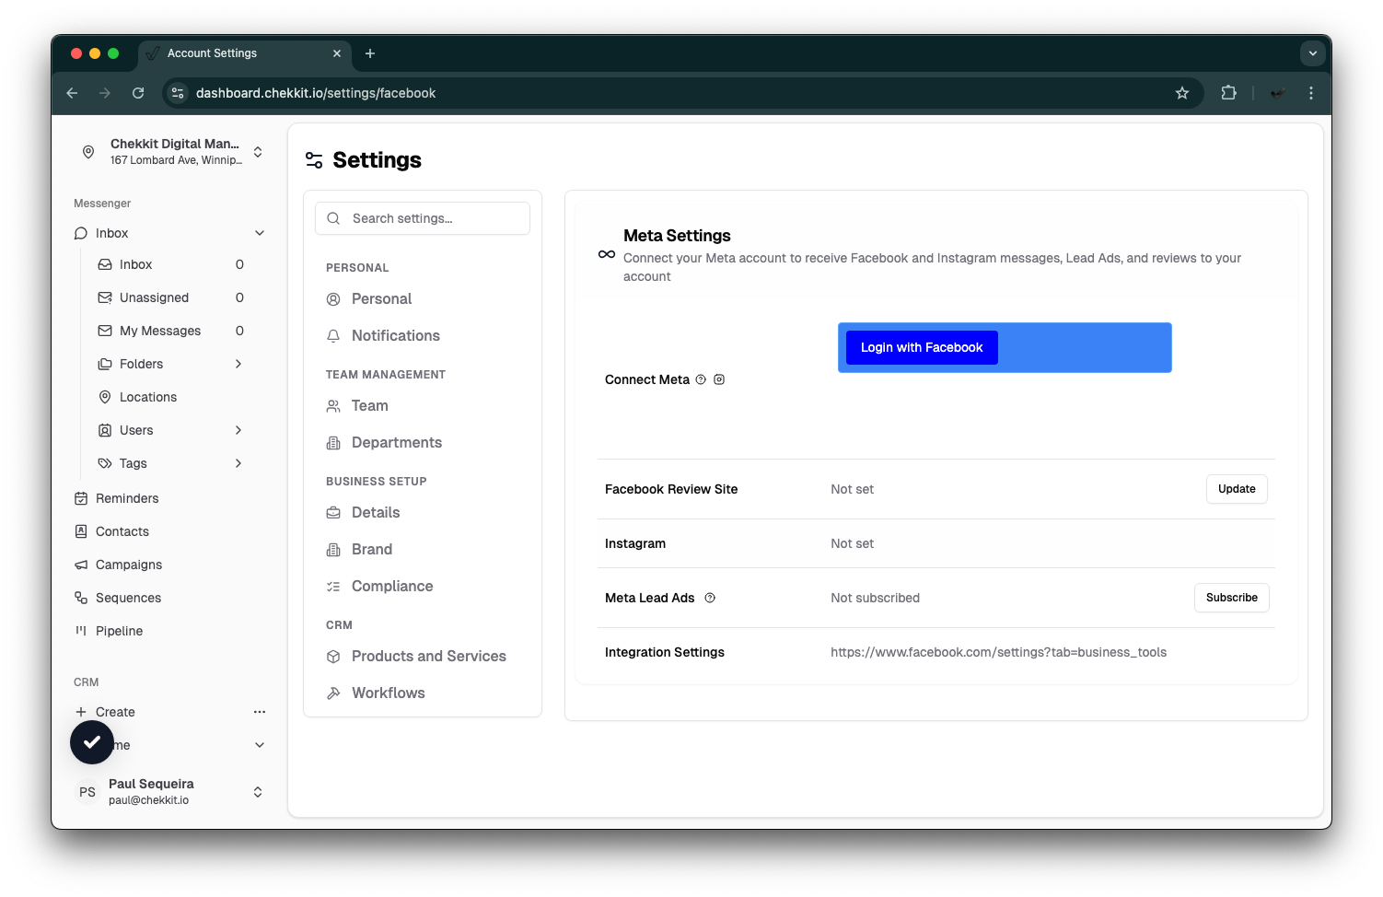
Task: Click the Unassigned envelope icon
Action: pyautogui.click(x=105, y=297)
